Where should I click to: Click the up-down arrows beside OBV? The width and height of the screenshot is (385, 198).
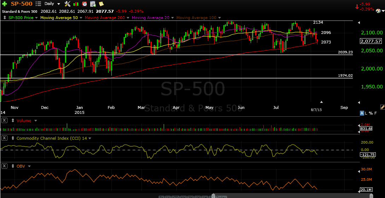click(x=13, y=166)
